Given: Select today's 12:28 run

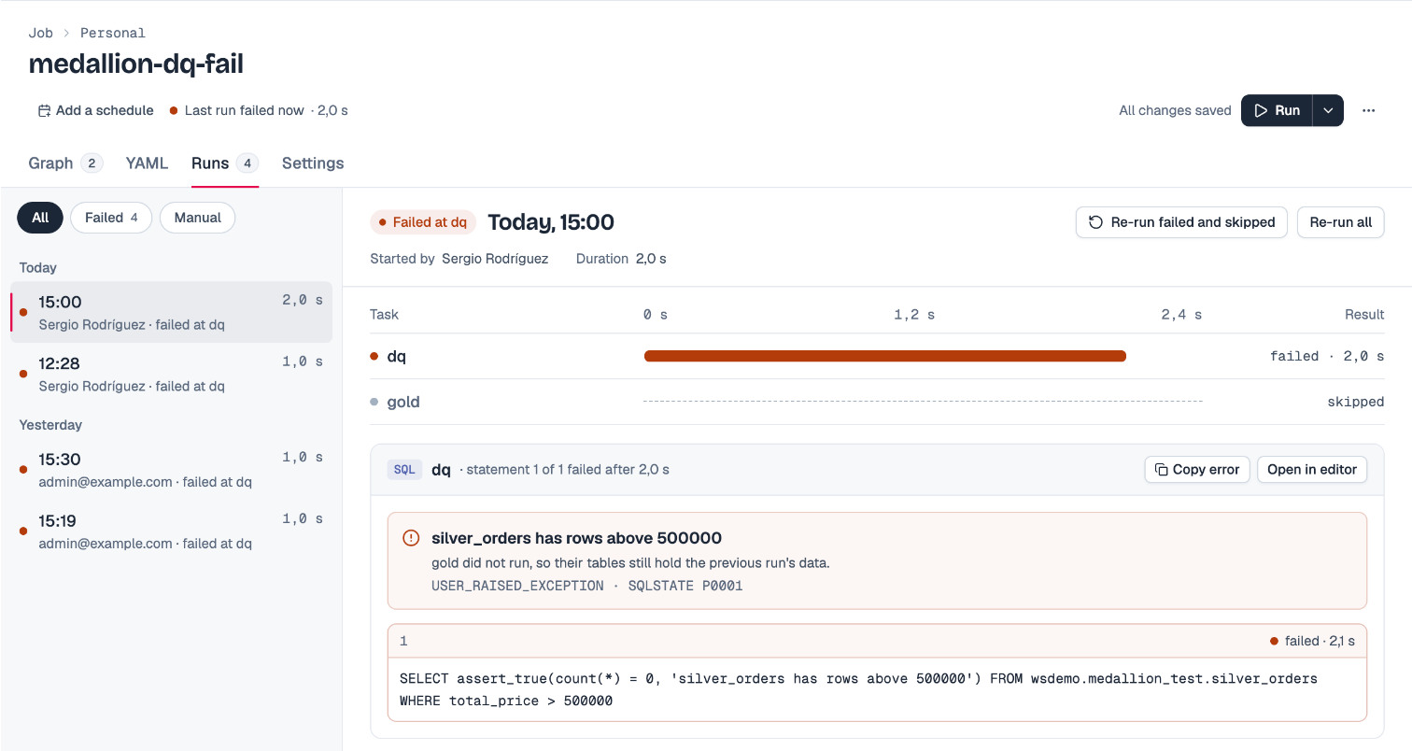Looking at the screenshot, I should pyautogui.click(x=171, y=374).
